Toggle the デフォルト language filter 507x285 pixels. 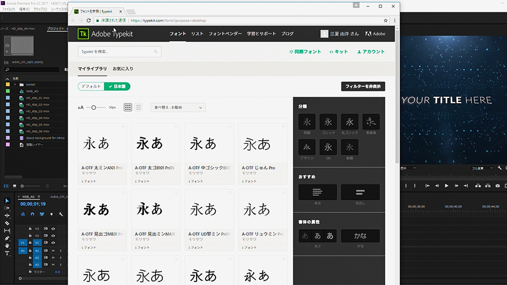91,86
